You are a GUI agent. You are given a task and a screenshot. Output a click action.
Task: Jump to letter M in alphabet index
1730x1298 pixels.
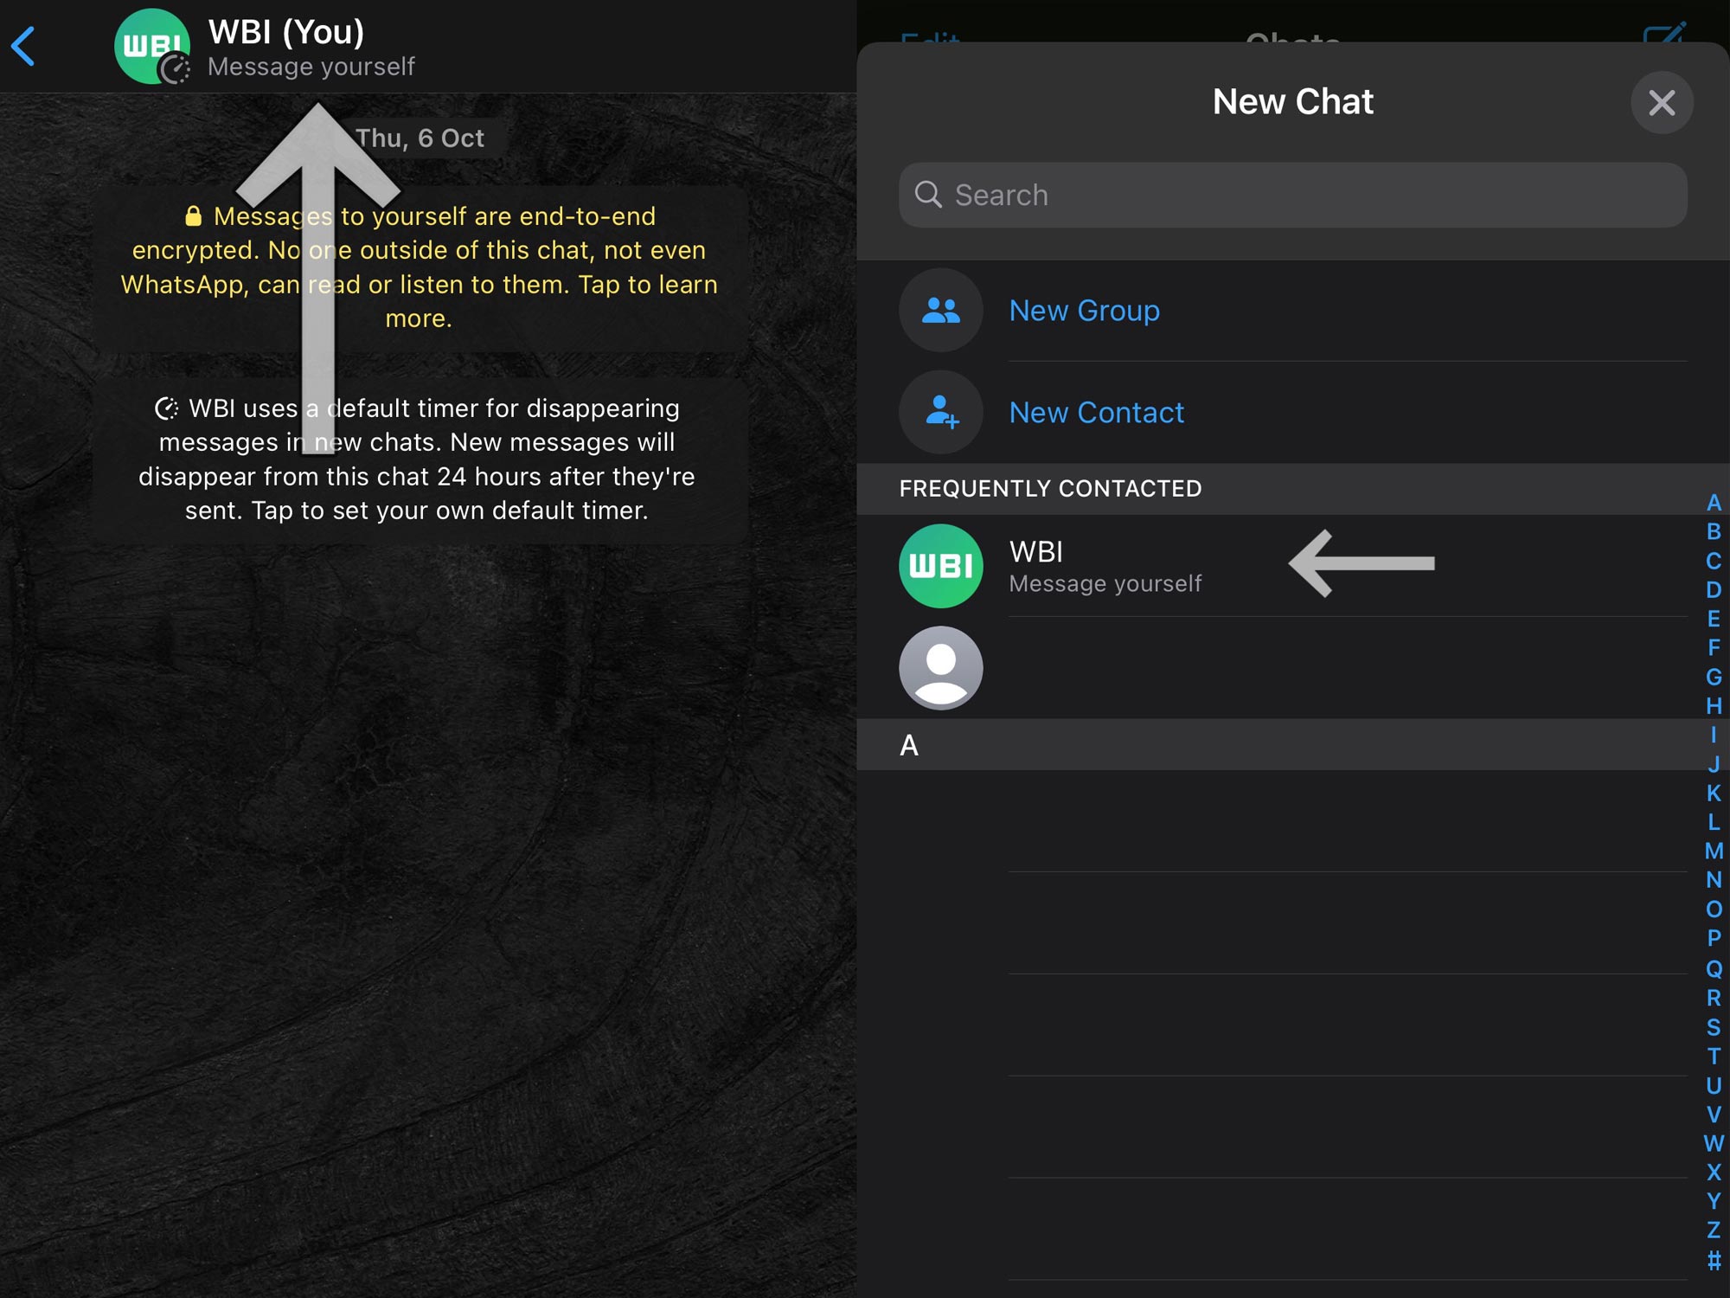pyautogui.click(x=1713, y=851)
